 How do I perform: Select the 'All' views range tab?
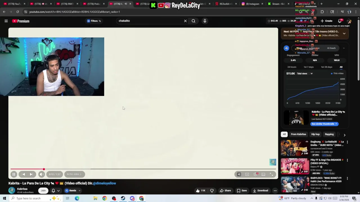pos(341,67)
